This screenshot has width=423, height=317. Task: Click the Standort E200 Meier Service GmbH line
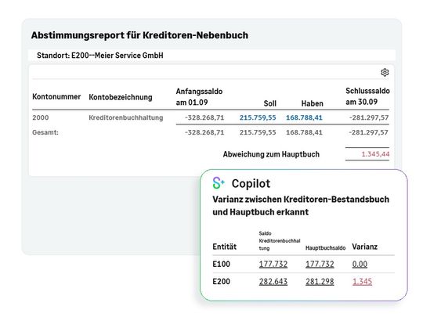tap(100, 56)
